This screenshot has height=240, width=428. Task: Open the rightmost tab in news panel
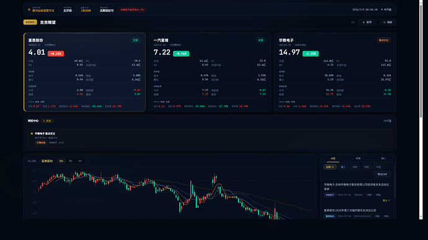[x=383, y=158]
